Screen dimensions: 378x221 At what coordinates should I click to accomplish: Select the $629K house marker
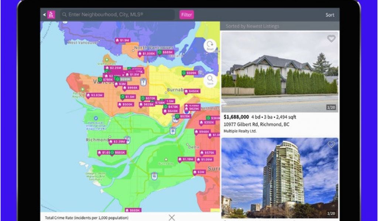(192, 109)
